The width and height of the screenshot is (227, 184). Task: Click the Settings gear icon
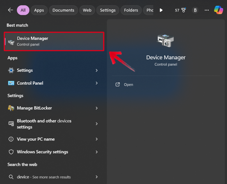point(11,70)
